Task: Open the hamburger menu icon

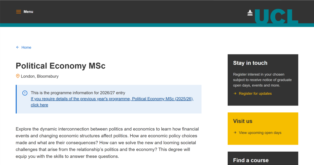Action: point(19,12)
